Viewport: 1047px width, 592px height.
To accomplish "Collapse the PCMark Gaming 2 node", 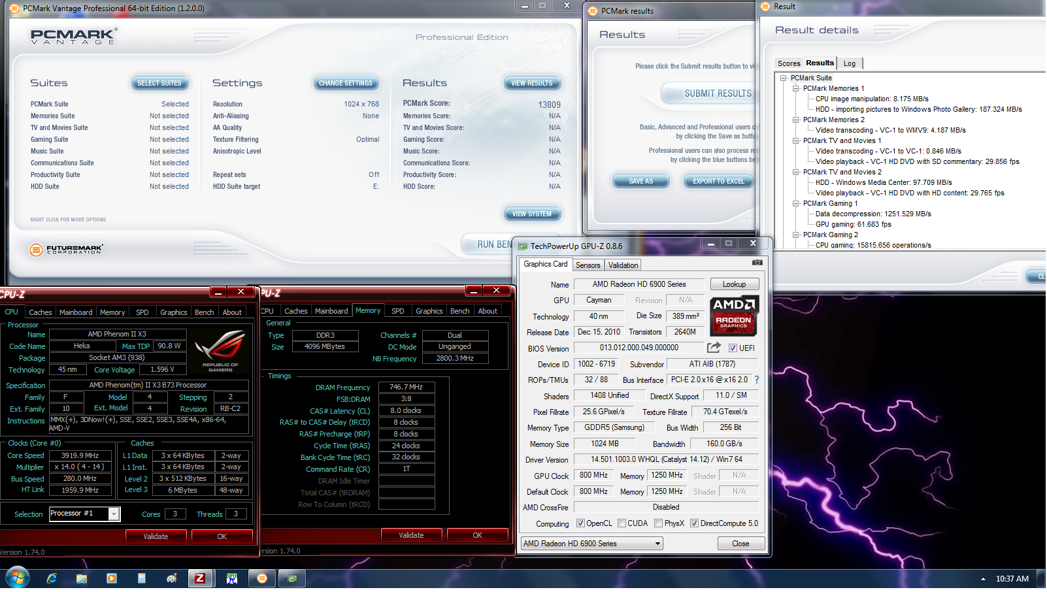I will coord(796,235).
